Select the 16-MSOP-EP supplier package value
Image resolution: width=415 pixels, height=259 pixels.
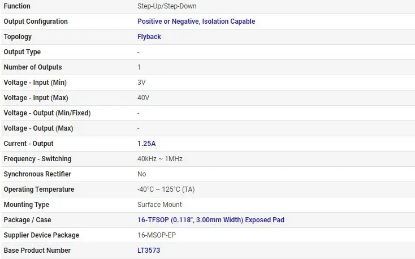[157, 235]
